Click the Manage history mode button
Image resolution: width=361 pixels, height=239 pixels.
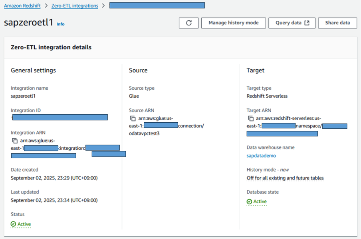[233, 23]
